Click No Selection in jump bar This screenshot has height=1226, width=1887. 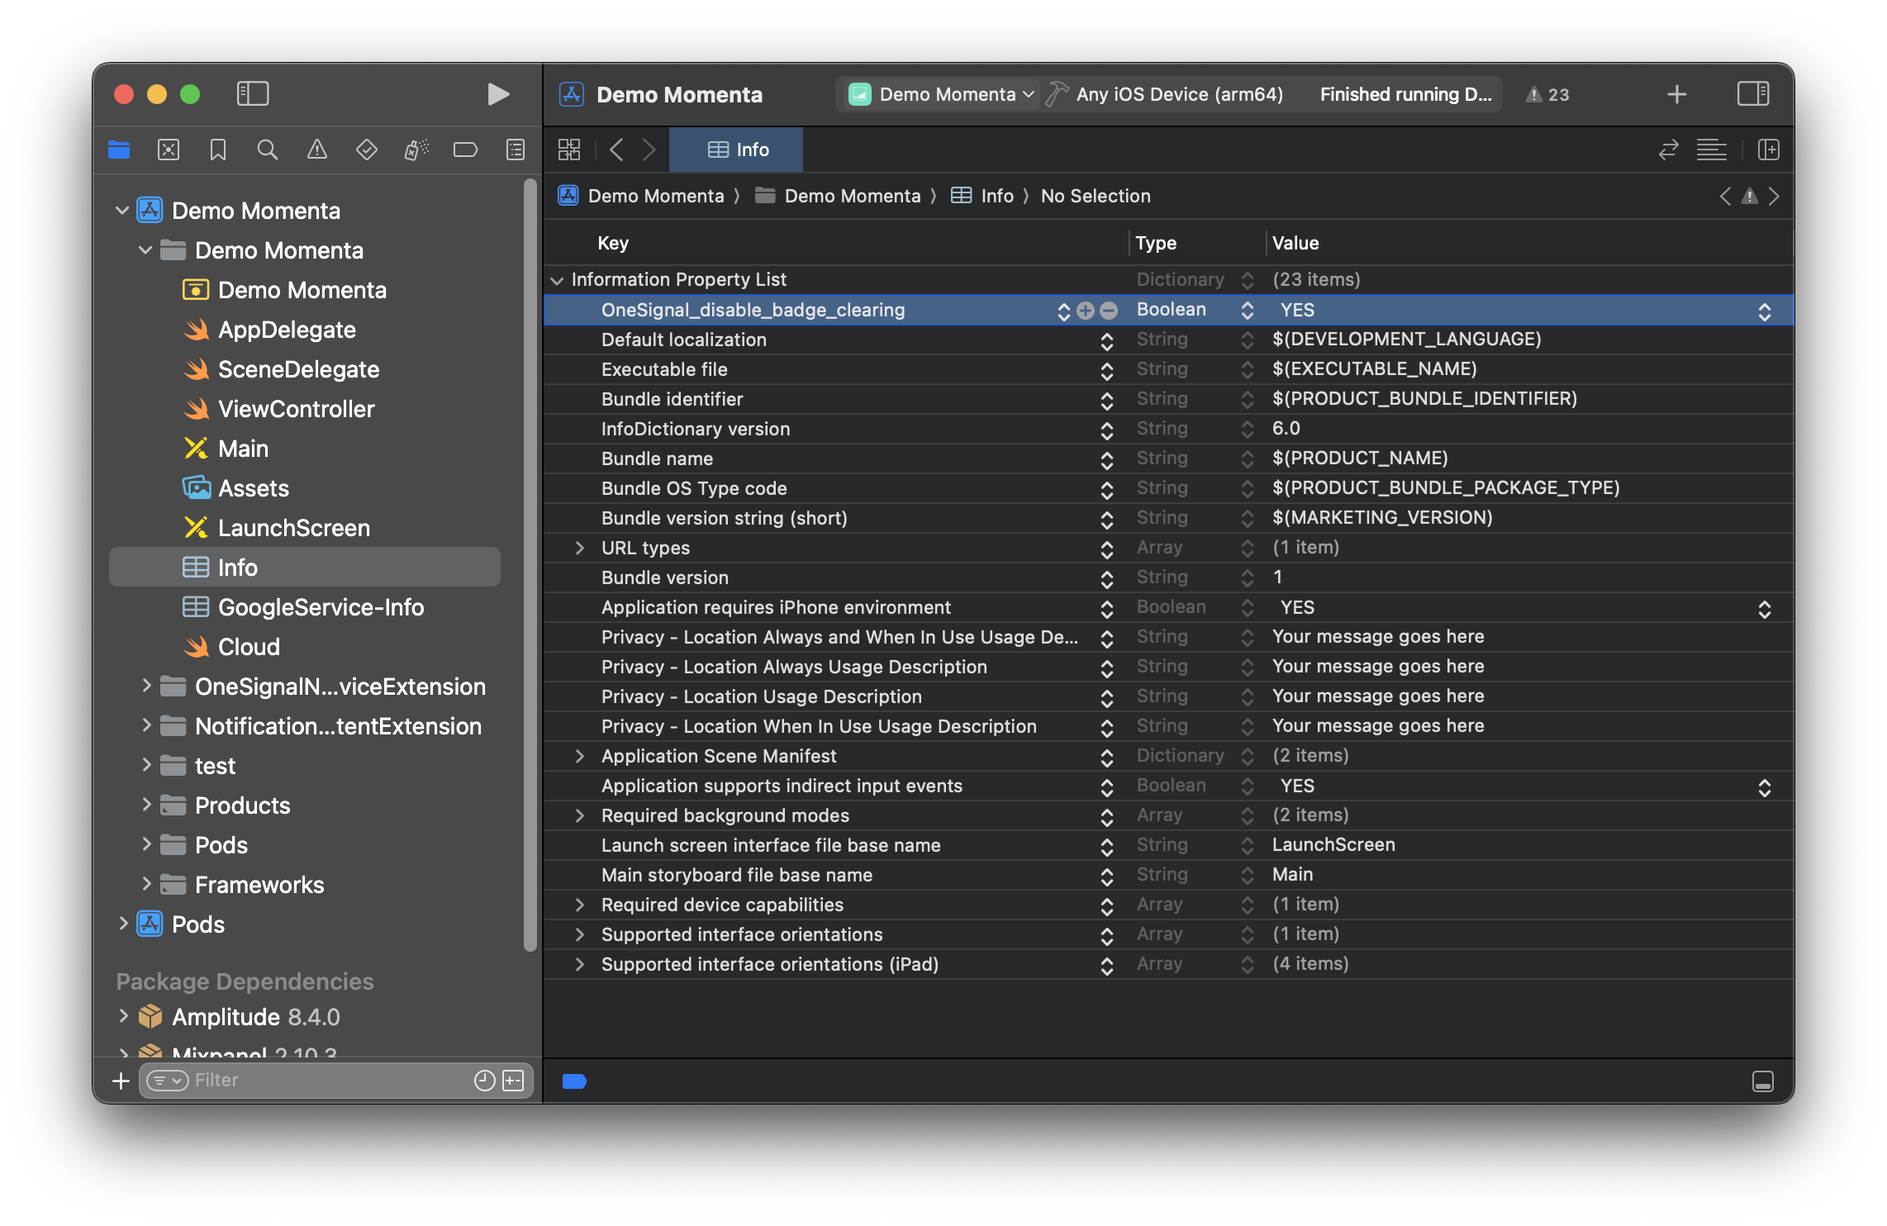tap(1096, 197)
